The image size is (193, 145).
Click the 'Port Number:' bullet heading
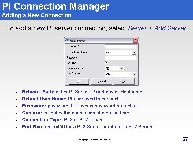point(37,127)
